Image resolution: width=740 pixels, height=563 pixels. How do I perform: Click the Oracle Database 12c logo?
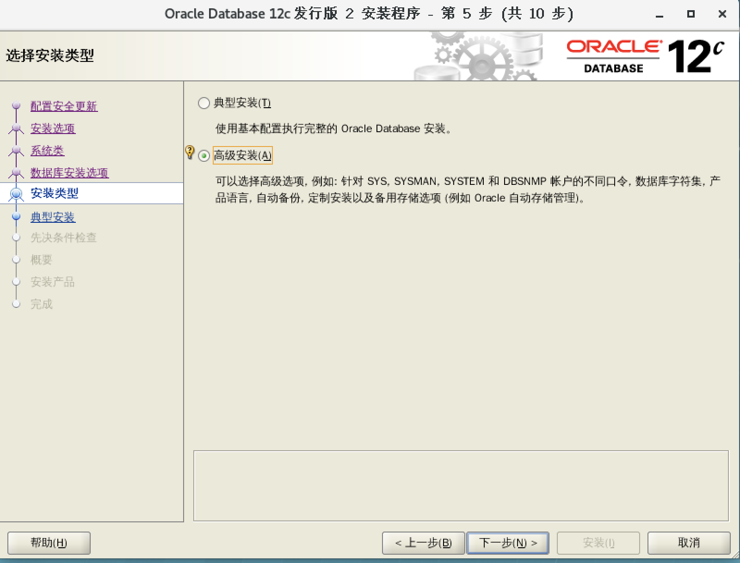pyautogui.click(x=646, y=56)
